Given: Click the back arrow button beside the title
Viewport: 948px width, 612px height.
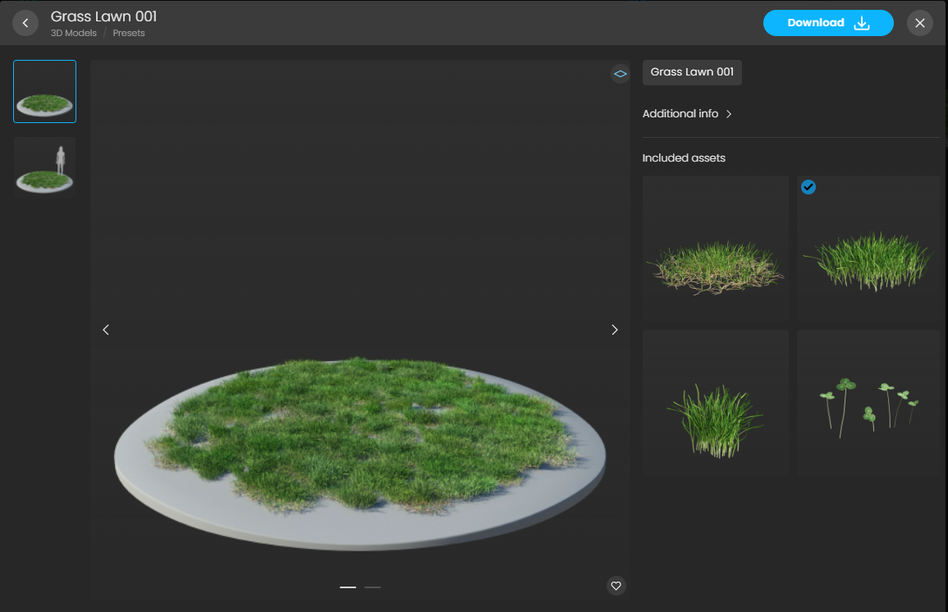Looking at the screenshot, I should 25,23.
